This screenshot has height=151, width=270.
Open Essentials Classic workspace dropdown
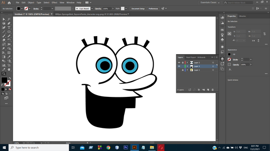coord(210,3)
